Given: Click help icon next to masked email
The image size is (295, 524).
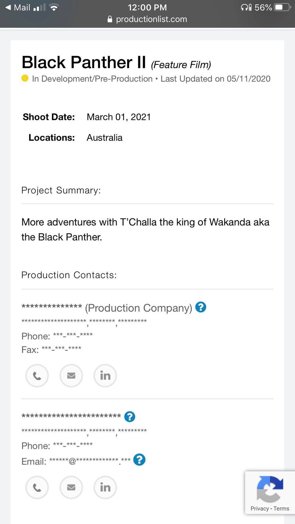Looking at the screenshot, I should (139, 460).
